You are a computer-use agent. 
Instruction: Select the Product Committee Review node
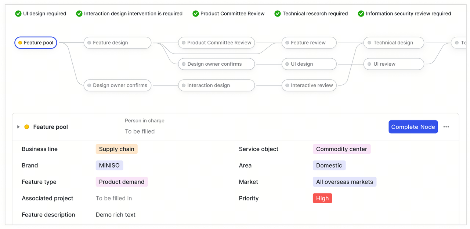216,43
